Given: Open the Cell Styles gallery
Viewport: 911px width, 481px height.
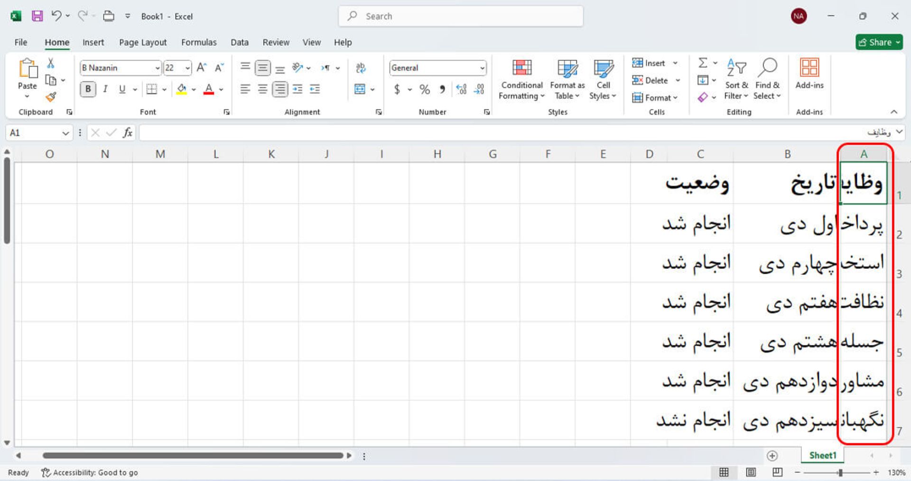Looking at the screenshot, I should (x=603, y=79).
